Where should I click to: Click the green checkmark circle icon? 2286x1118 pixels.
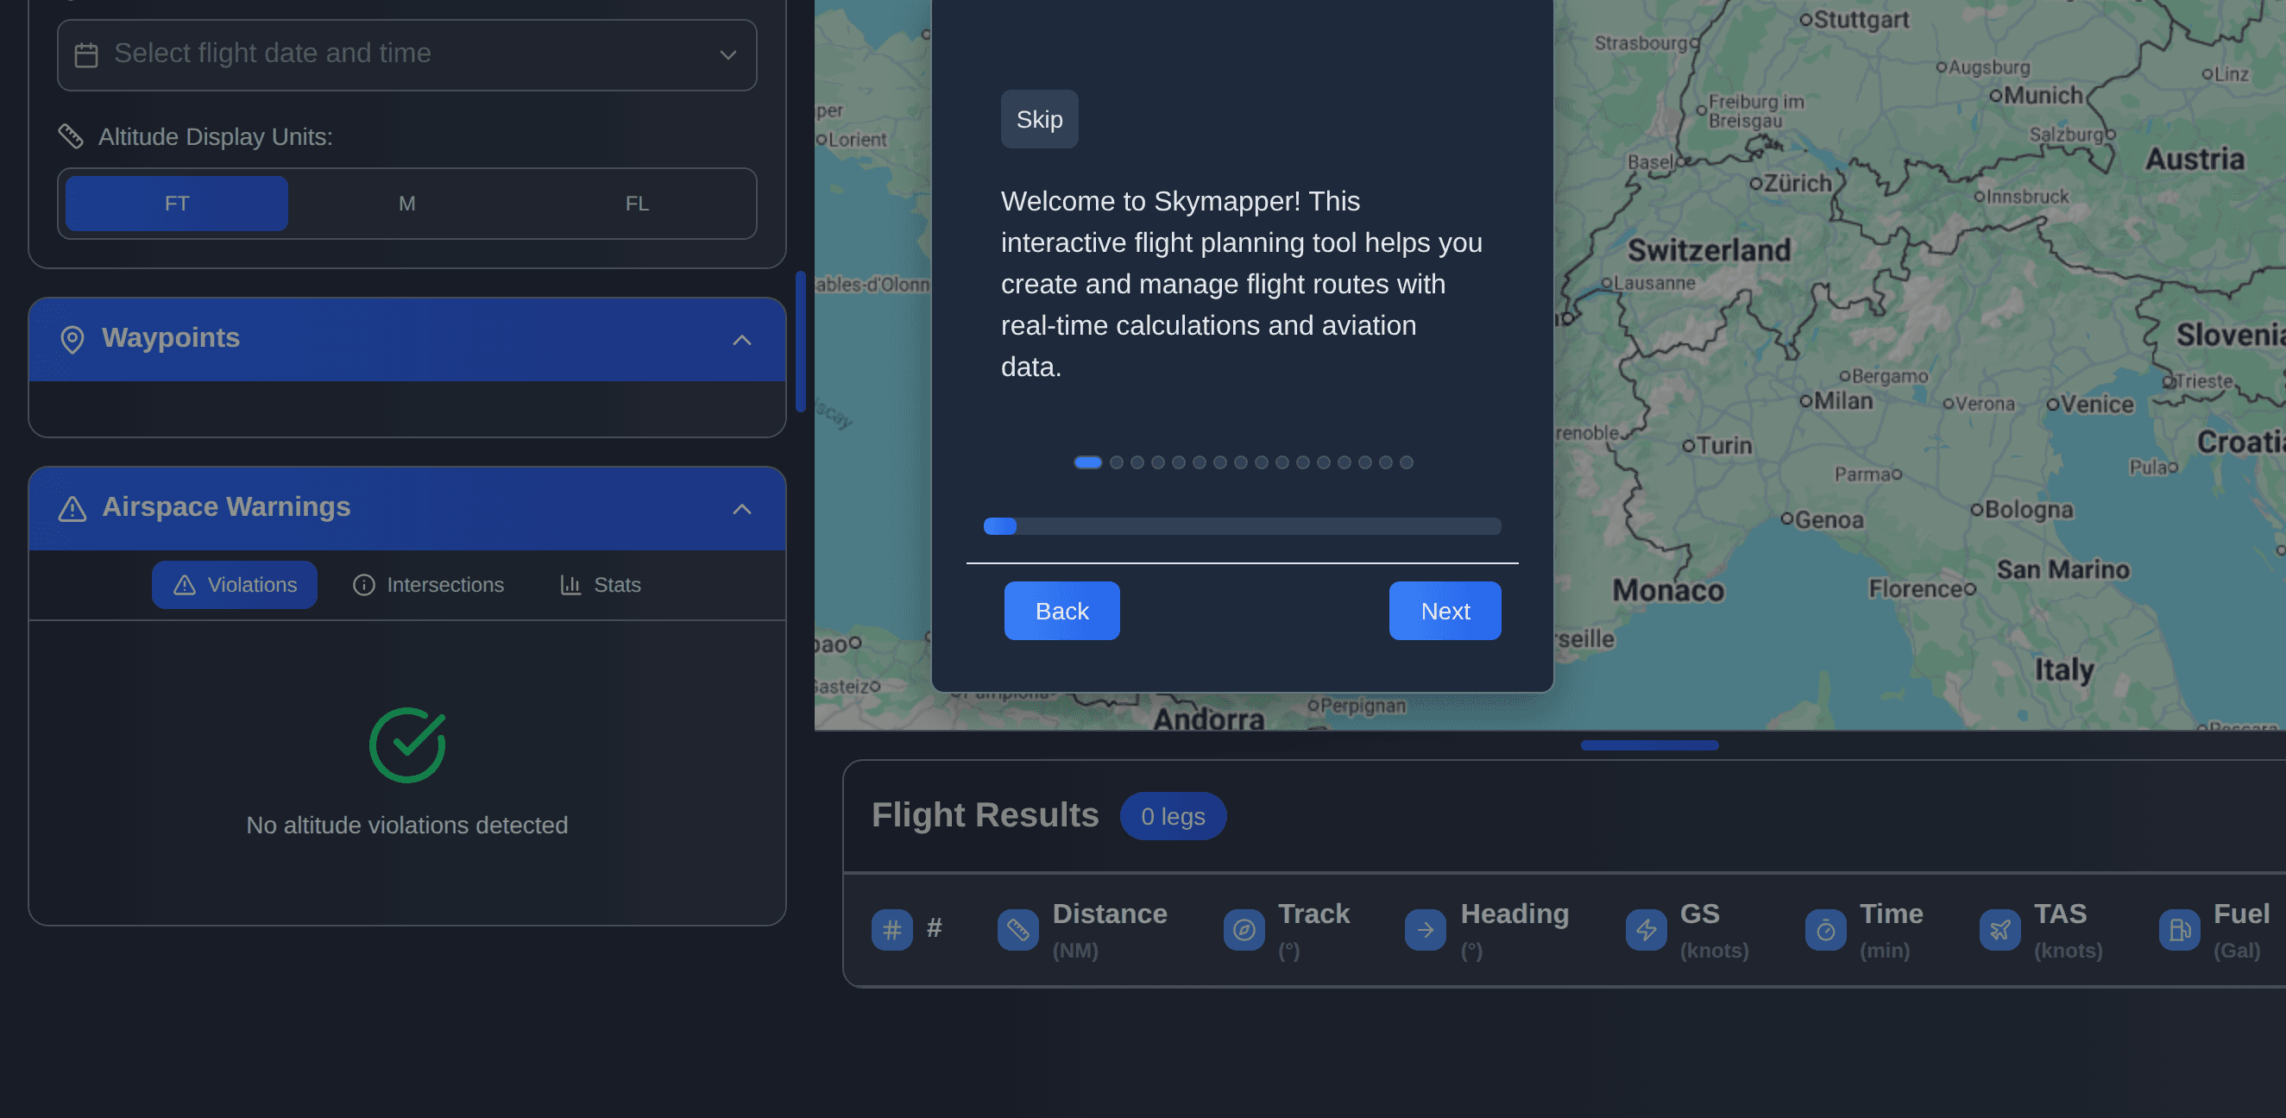pos(407,745)
